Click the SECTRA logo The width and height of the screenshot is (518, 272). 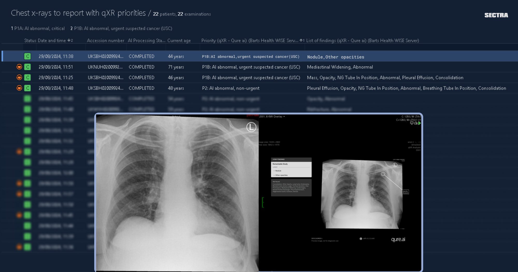[x=496, y=15]
